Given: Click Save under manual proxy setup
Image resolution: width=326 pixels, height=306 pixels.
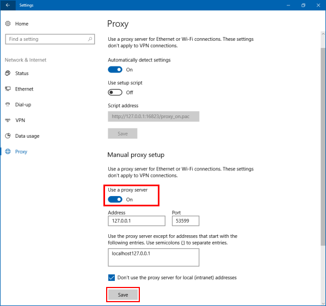Looking at the screenshot, I should tap(123, 295).
